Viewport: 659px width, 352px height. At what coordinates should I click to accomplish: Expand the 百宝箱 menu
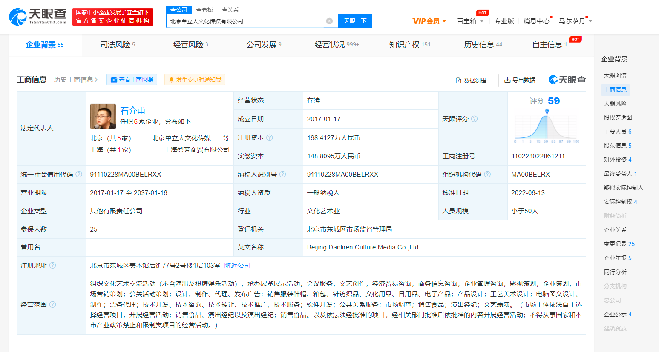[x=470, y=21]
